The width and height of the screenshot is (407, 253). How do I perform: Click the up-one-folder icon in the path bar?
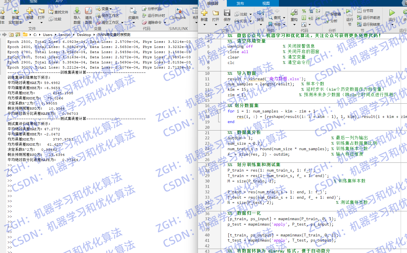[11, 35]
